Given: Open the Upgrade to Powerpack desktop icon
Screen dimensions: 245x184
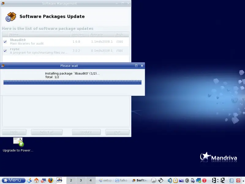Looking at the screenshot, I should pyautogui.click(x=18, y=142).
